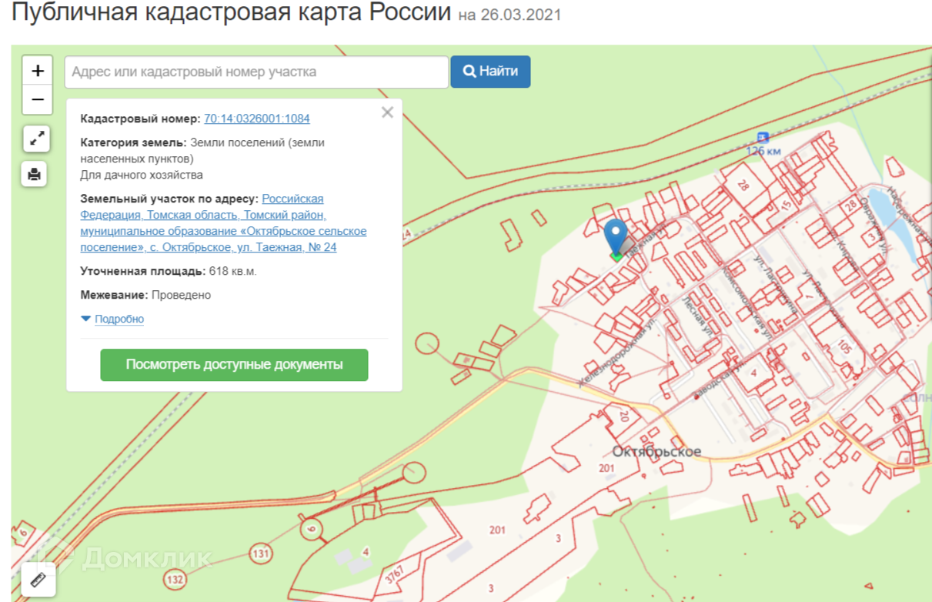
Task: Click the blue location pin marker
Action: (616, 237)
